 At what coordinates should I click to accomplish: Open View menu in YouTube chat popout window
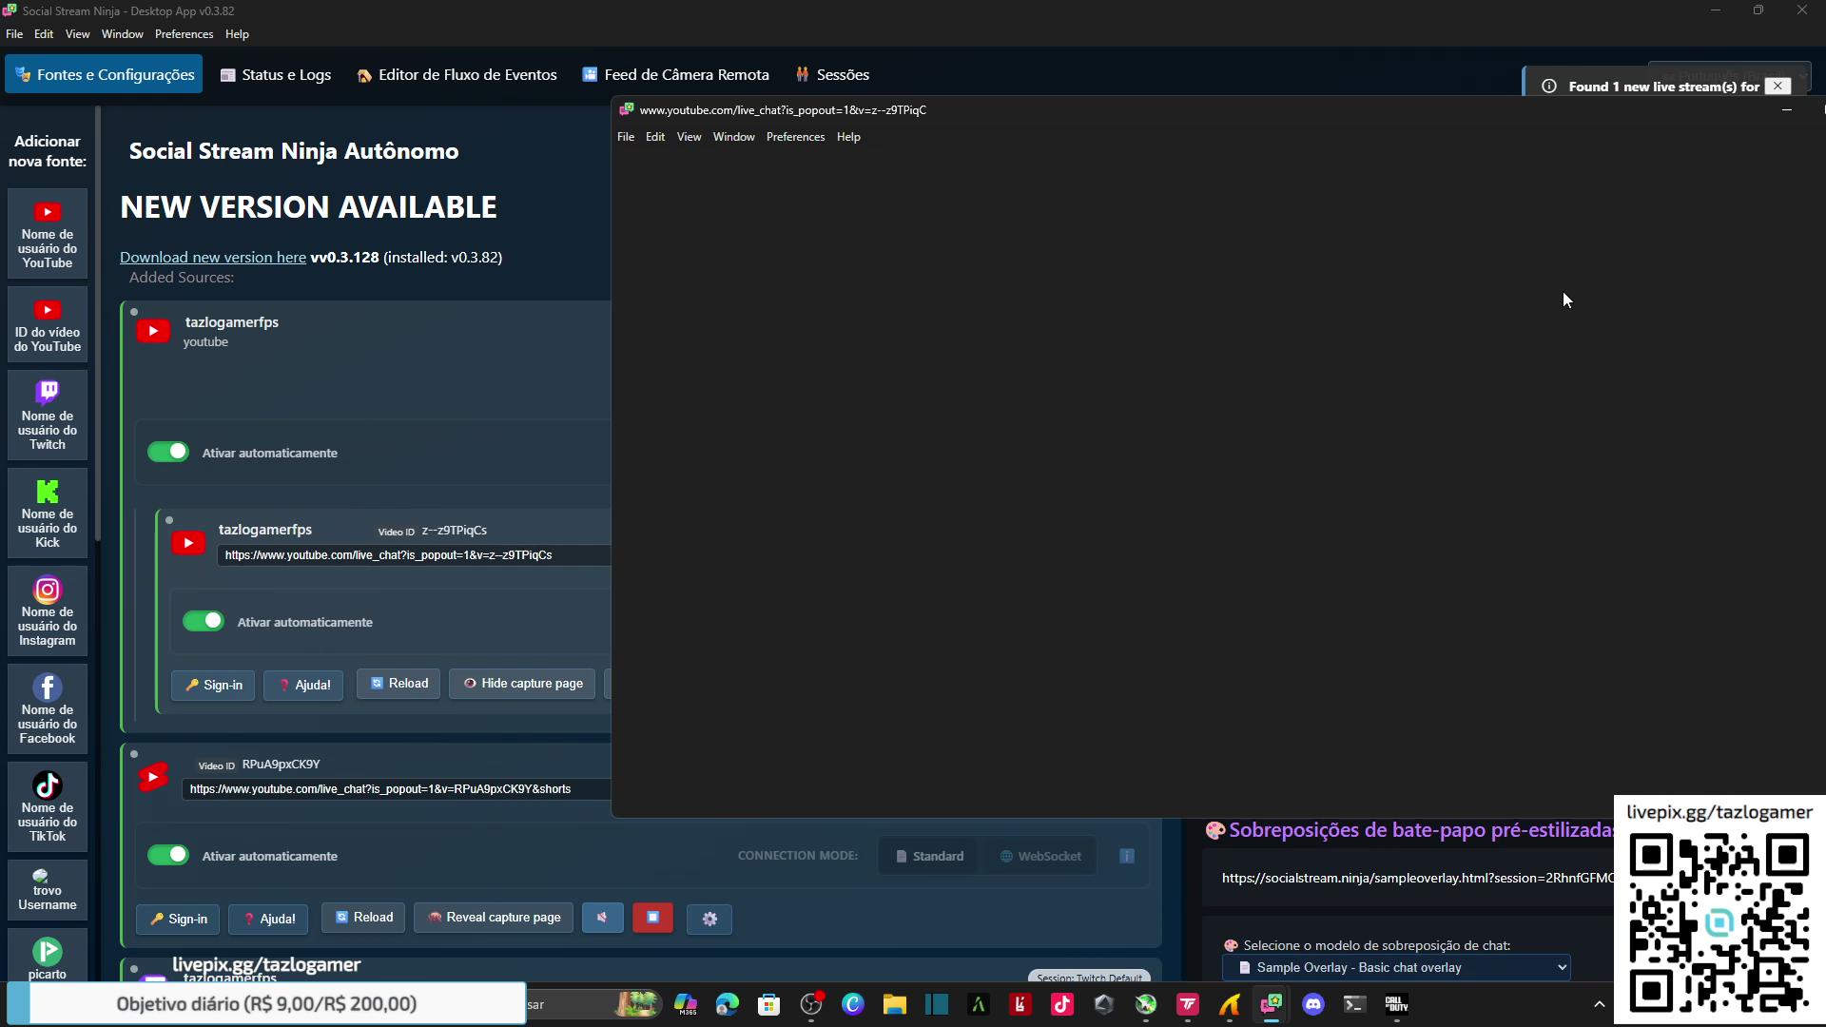(689, 137)
